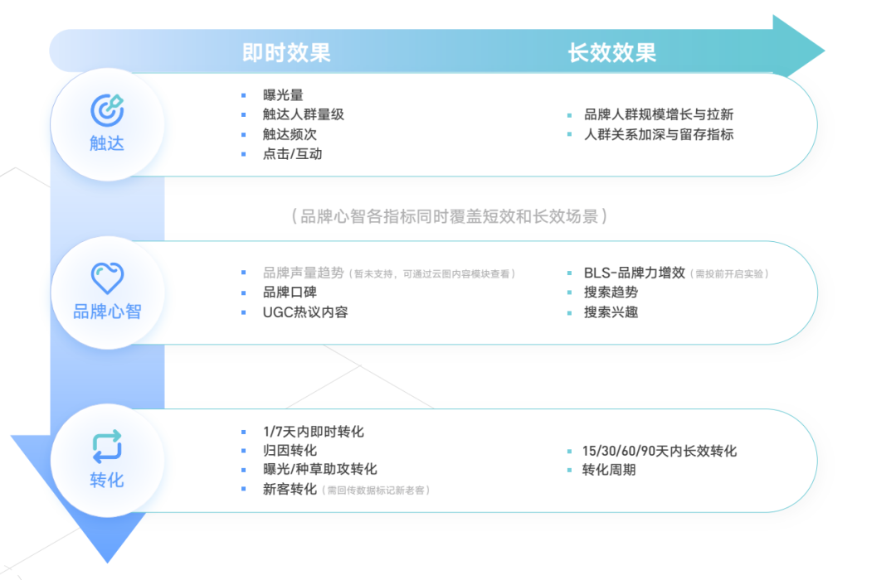Viewport: 896px width, 580px height.
Task: Click 点击/互动 list item
Action: (x=293, y=153)
